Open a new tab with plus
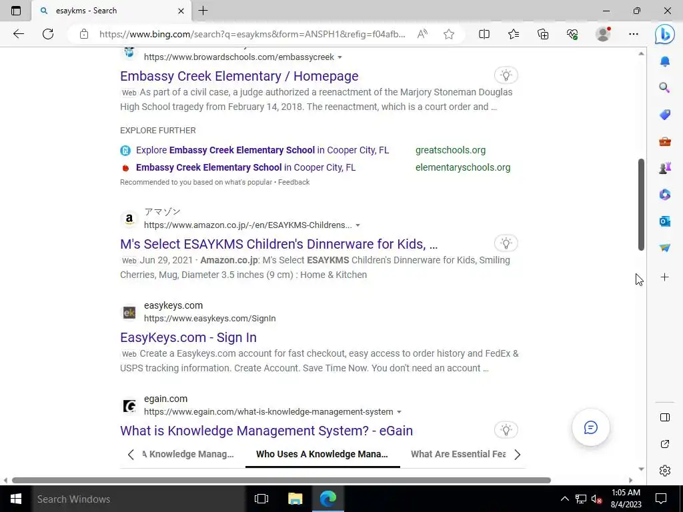683x512 pixels. [203, 11]
